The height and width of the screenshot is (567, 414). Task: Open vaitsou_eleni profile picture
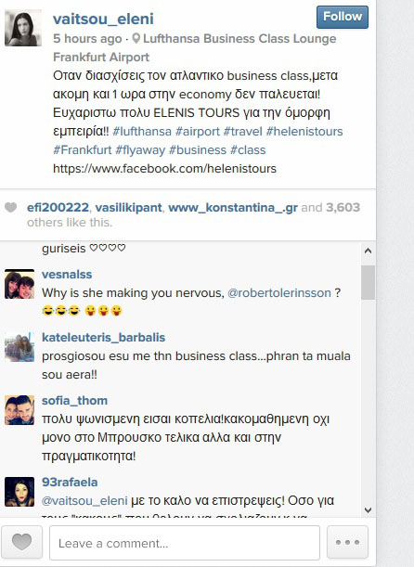[23, 28]
